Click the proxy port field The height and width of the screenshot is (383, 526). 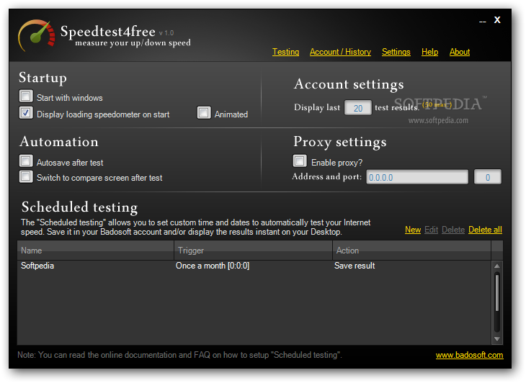coord(487,177)
